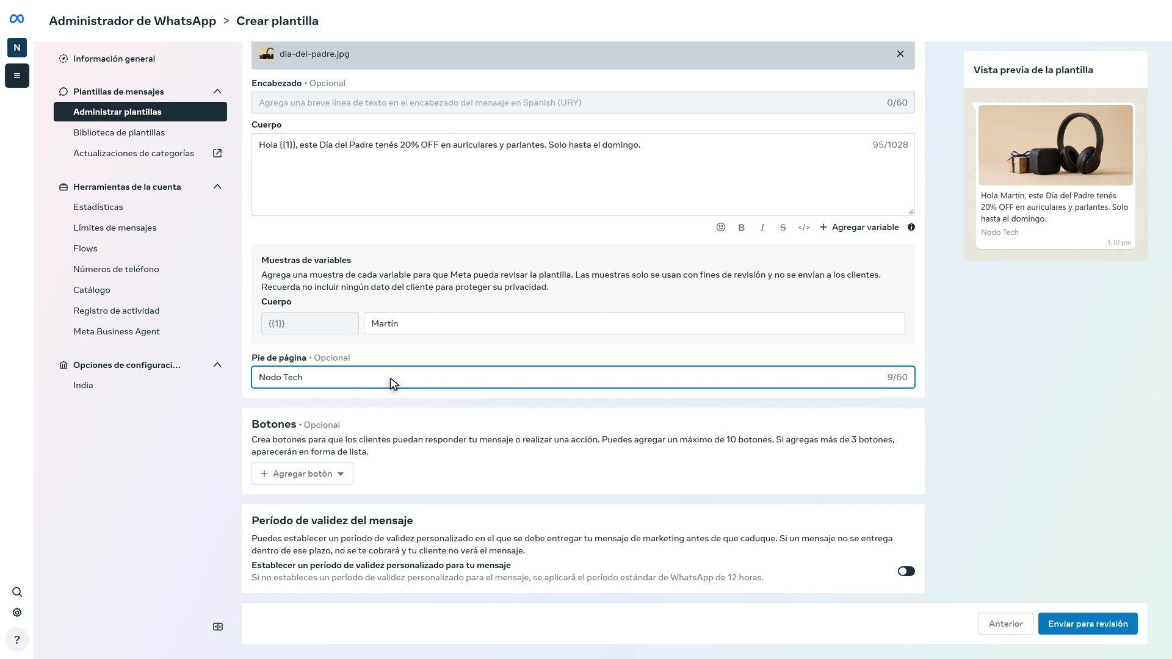Collapse Plantillas de mensajes section

coord(217,92)
